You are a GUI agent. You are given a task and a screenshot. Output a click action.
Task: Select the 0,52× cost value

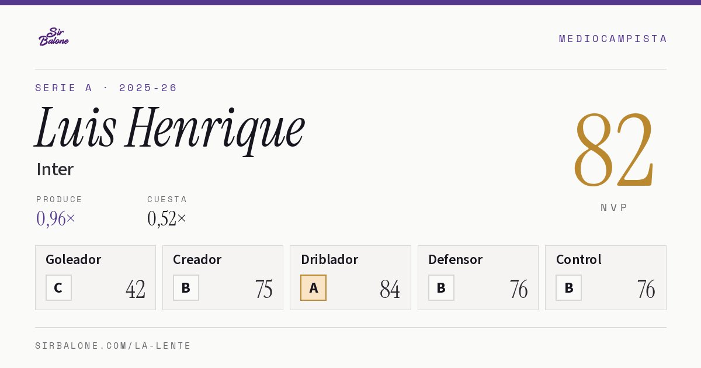coord(167,218)
